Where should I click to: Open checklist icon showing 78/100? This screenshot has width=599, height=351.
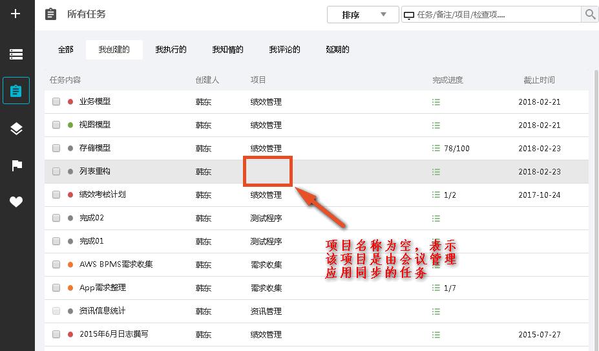[436, 148]
